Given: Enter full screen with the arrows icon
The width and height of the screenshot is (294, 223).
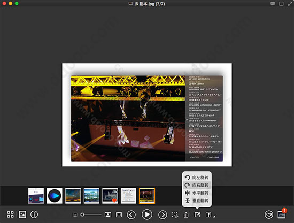Looking at the screenshot, I should tap(290, 4).
